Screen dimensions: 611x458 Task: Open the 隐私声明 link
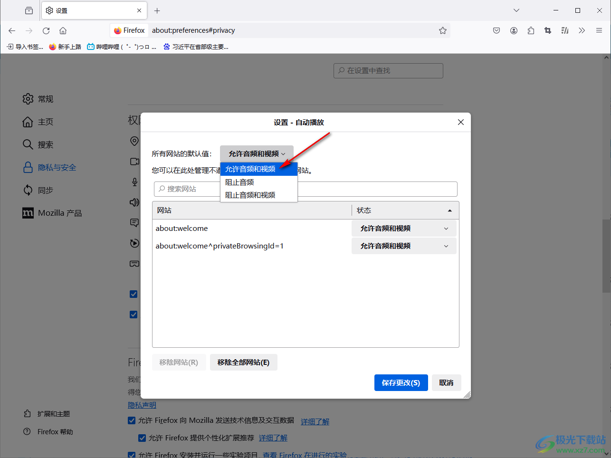pyautogui.click(x=142, y=405)
